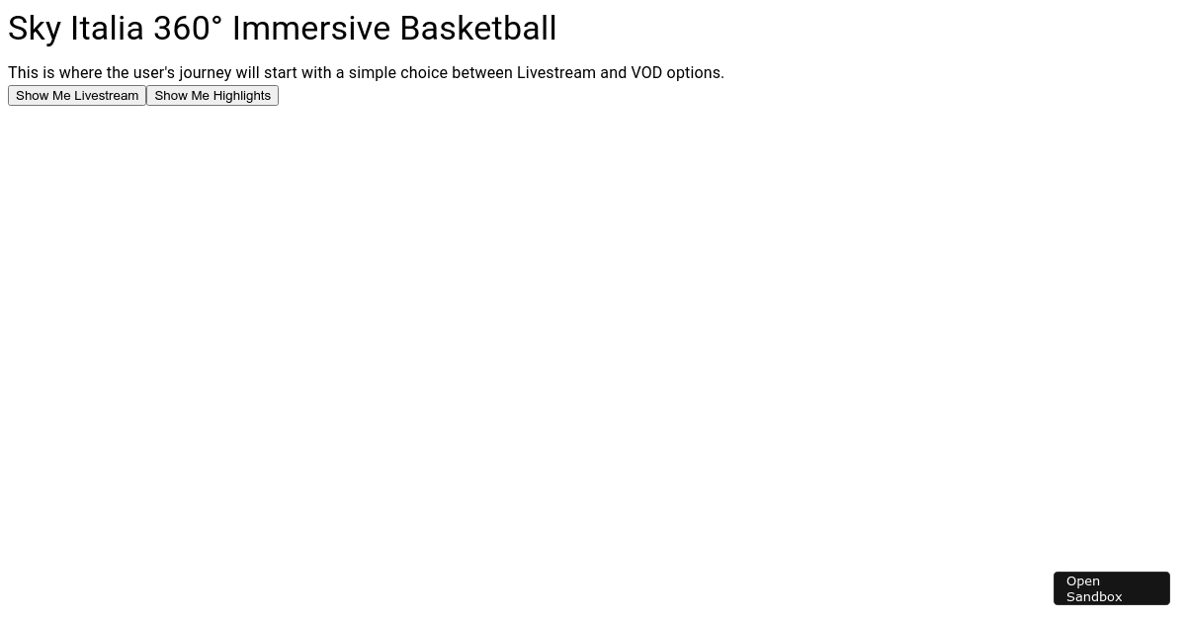Image resolution: width=1186 pixels, height=623 pixels.
Task: Click the word "Livestream" in the description paragraph
Action: 556,73
